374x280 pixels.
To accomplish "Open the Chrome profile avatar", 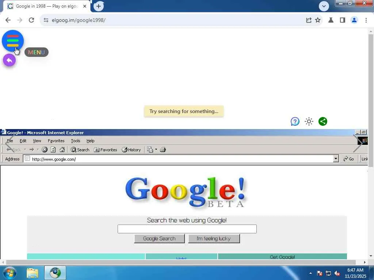I will click(354, 20).
